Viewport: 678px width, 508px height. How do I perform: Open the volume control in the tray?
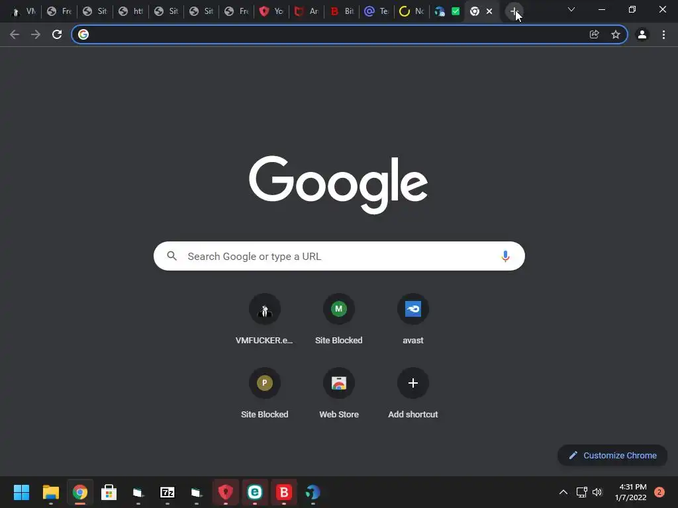(598, 492)
